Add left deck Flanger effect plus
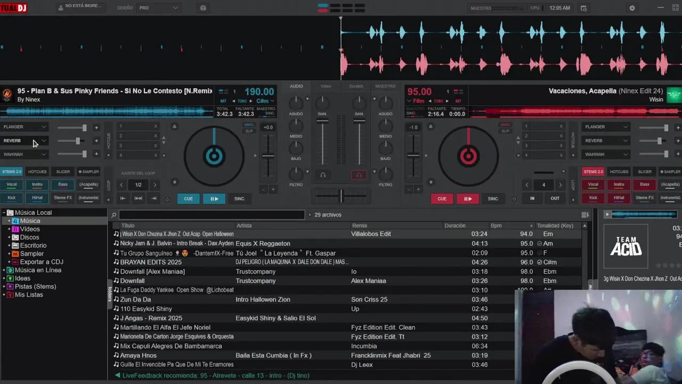This screenshot has height=384, width=682. [96, 127]
